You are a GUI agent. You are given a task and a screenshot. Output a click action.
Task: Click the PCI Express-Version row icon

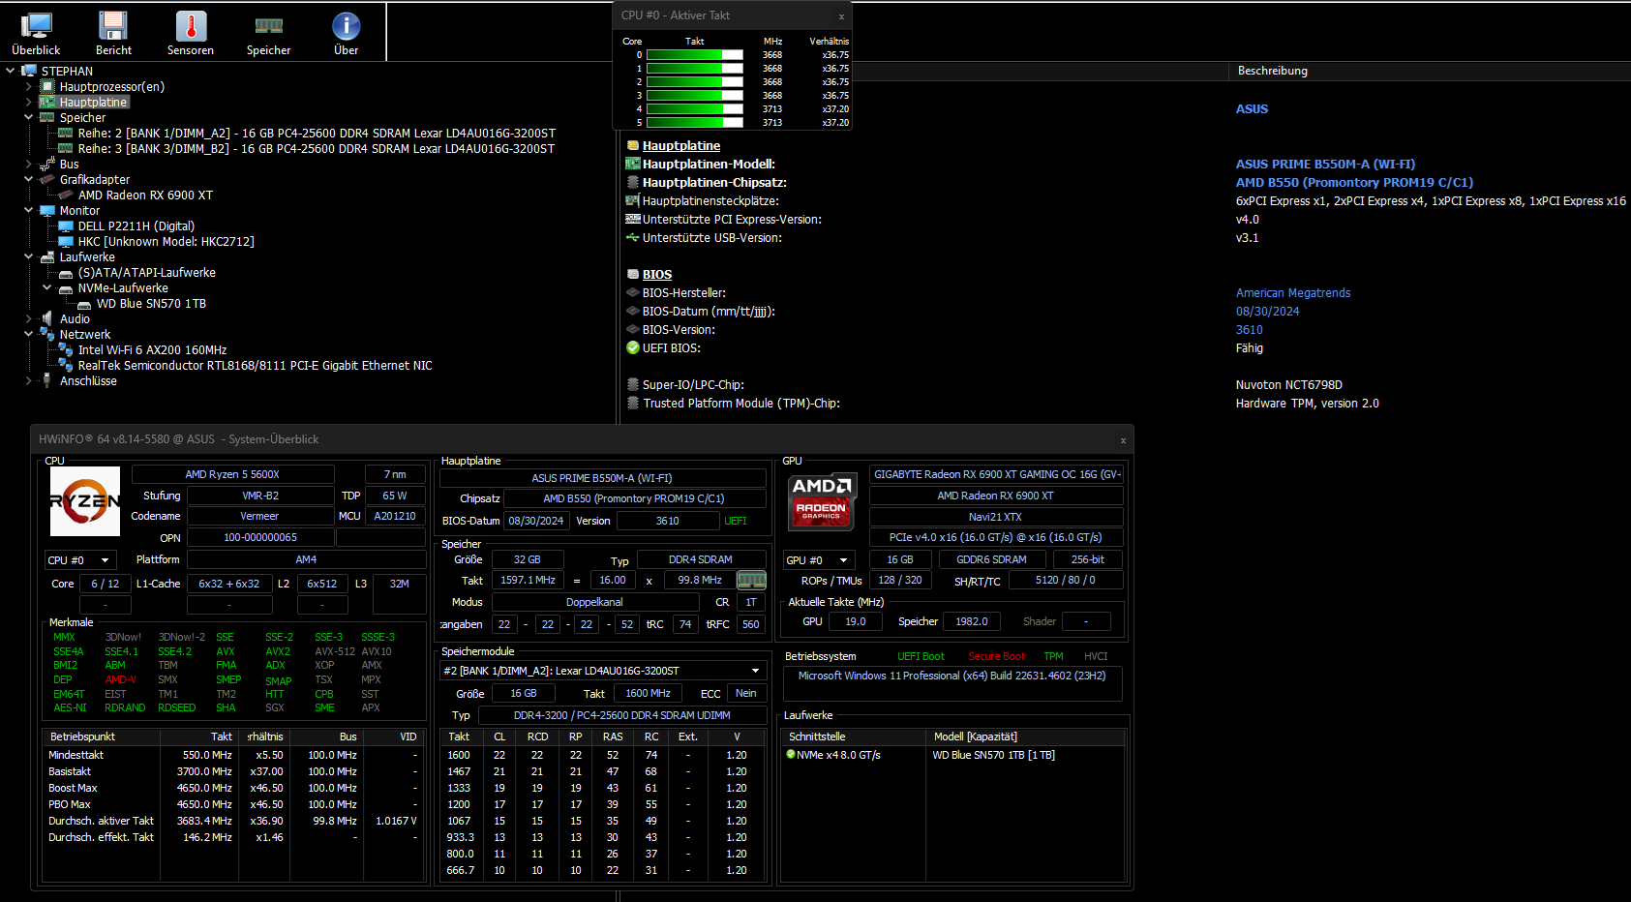click(x=633, y=219)
